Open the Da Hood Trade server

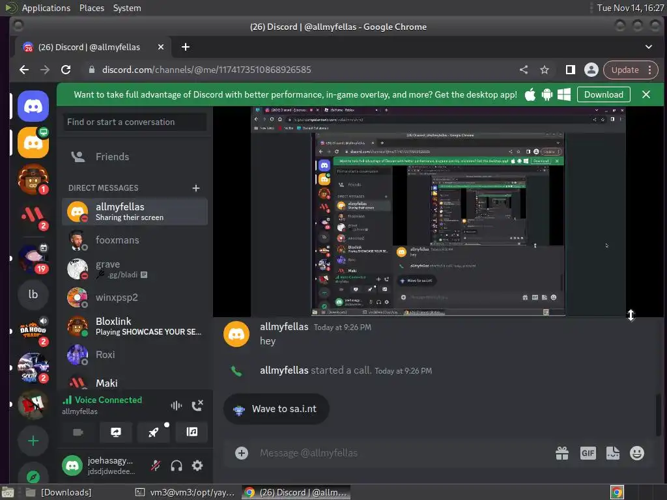(33, 331)
